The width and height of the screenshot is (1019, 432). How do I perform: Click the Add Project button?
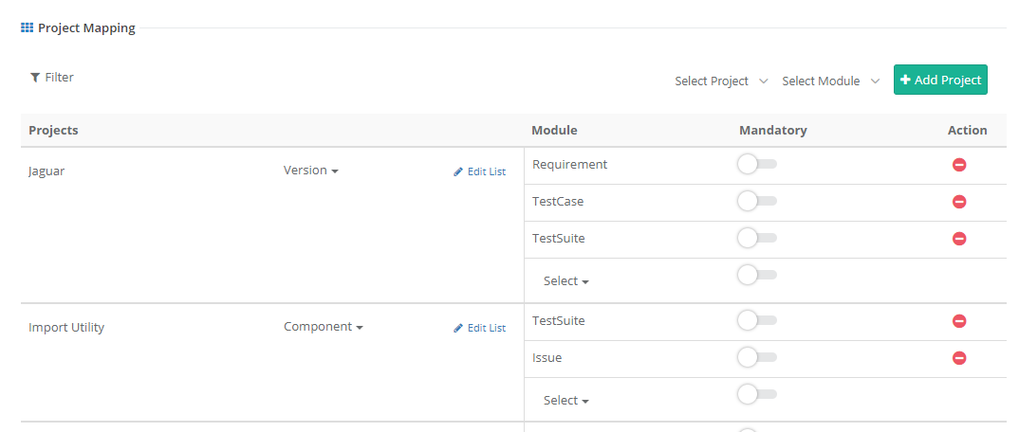click(940, 80)
